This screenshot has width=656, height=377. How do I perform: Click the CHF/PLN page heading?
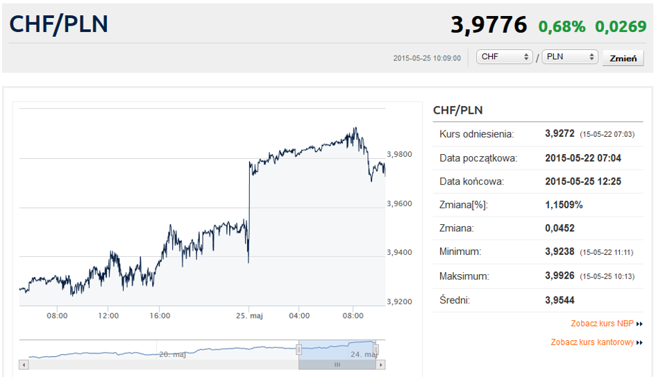tap(58, 24)
